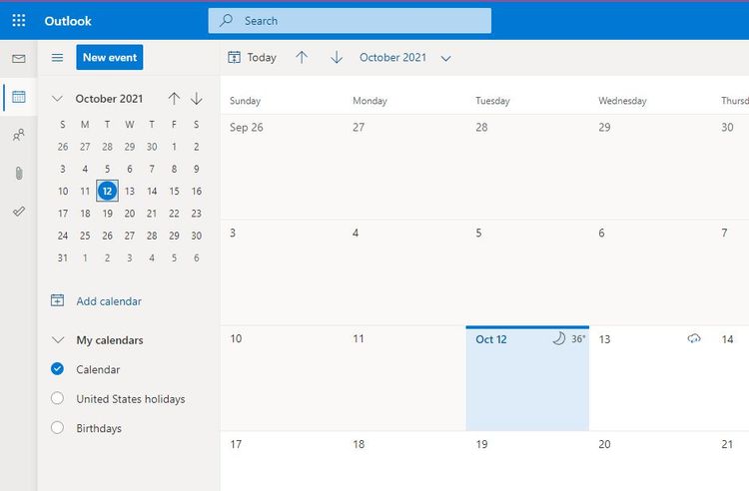Open the Files paperclip icon
This screenshot has width=749, height=491.
pyautogui.click(x=19, y=173)
